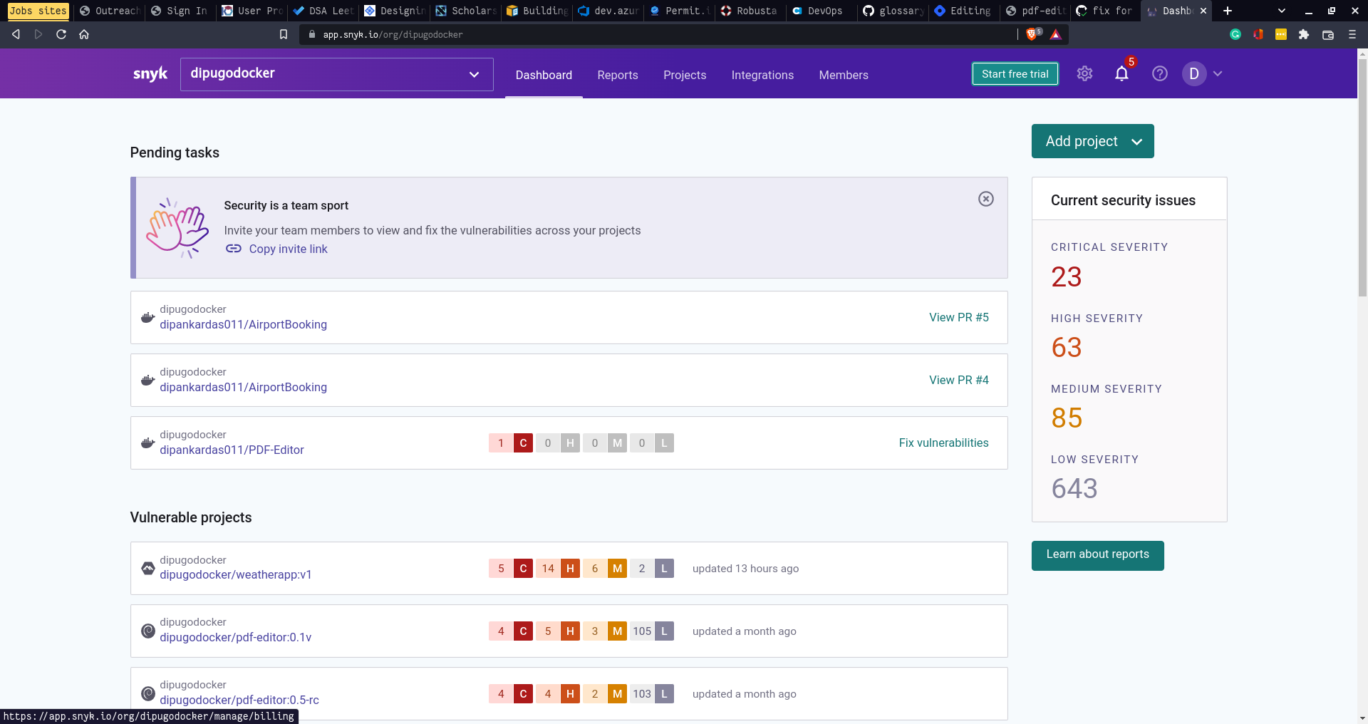Open View PR #4 link
Viewport: 1368px width, 724px height.
pos(959,380)
